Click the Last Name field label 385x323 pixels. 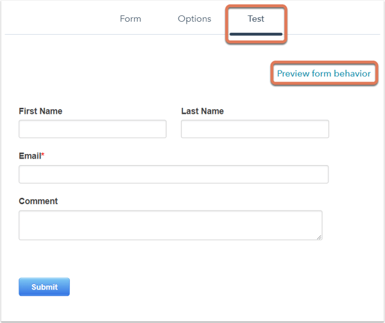click(x=202, y=111)
